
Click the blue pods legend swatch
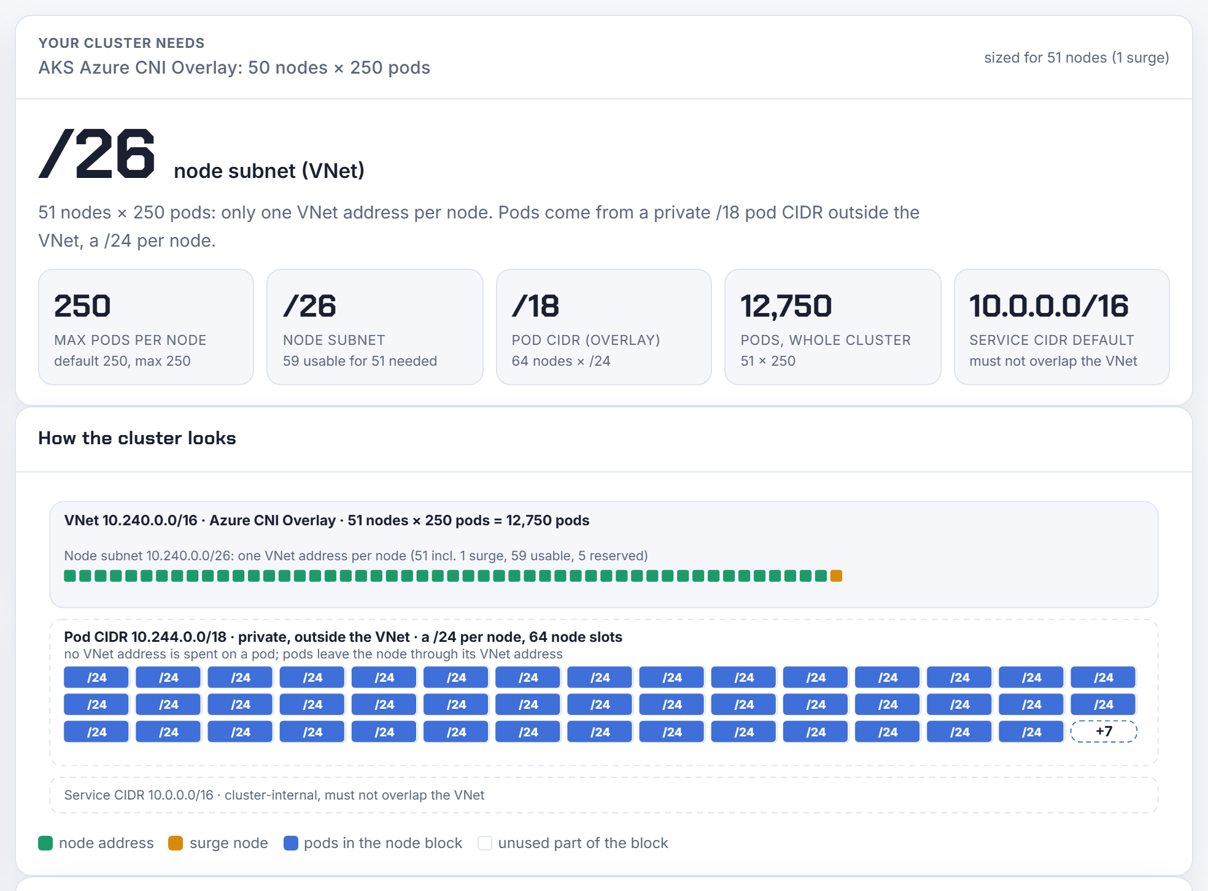(x=290, y=843)
